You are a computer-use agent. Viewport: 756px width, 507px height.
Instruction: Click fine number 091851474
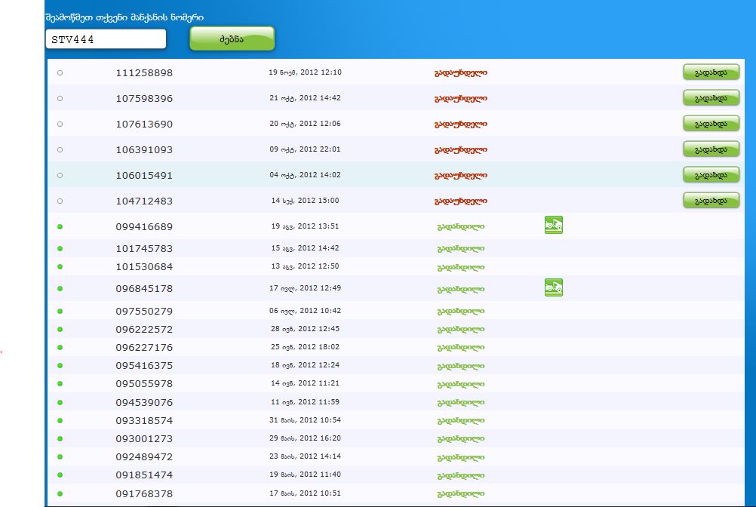point(144,475)
